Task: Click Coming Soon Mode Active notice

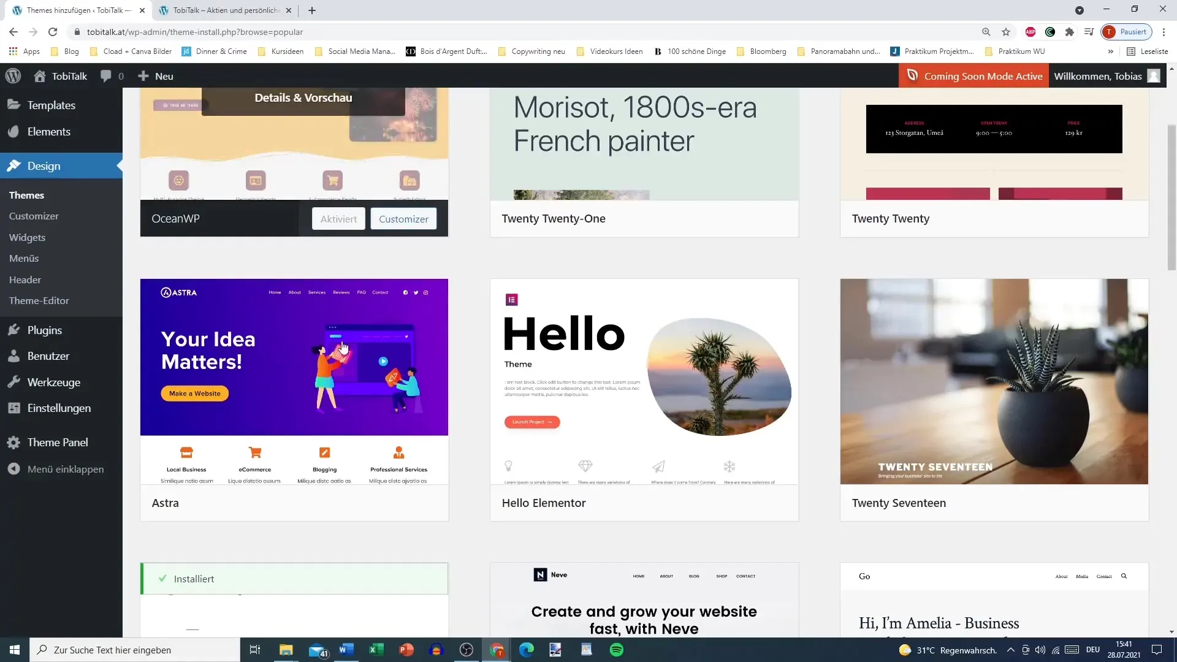Action: [974, 76]
